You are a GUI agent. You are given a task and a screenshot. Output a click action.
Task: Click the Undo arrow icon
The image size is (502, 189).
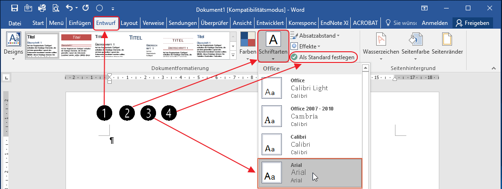(x=70, y=8)
